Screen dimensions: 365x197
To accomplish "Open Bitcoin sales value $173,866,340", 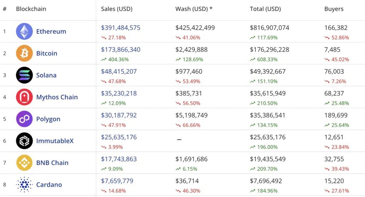I will point(120,50).
